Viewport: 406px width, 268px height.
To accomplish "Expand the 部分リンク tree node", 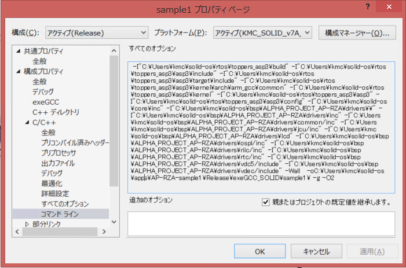I will (x=27, y=224).
